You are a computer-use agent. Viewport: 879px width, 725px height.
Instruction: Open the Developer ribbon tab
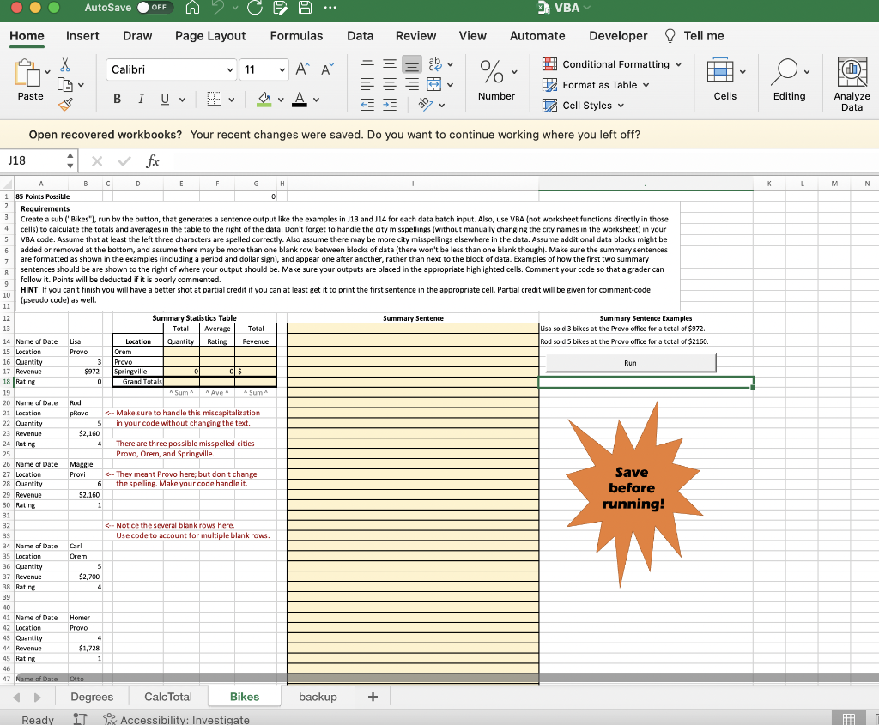point(618,35)
